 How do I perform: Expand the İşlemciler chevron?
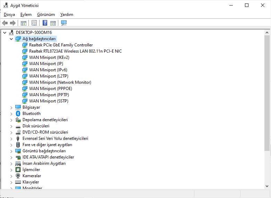[11, 170]
